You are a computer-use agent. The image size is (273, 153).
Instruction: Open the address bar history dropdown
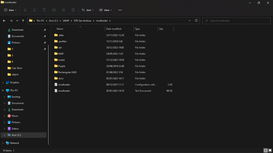pyautogui.click(x=190, y=21)
